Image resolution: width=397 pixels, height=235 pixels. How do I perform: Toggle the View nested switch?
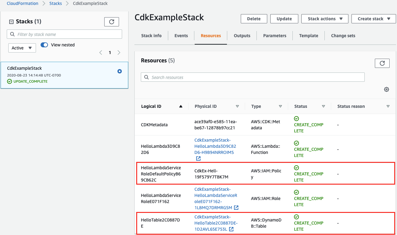44,45
